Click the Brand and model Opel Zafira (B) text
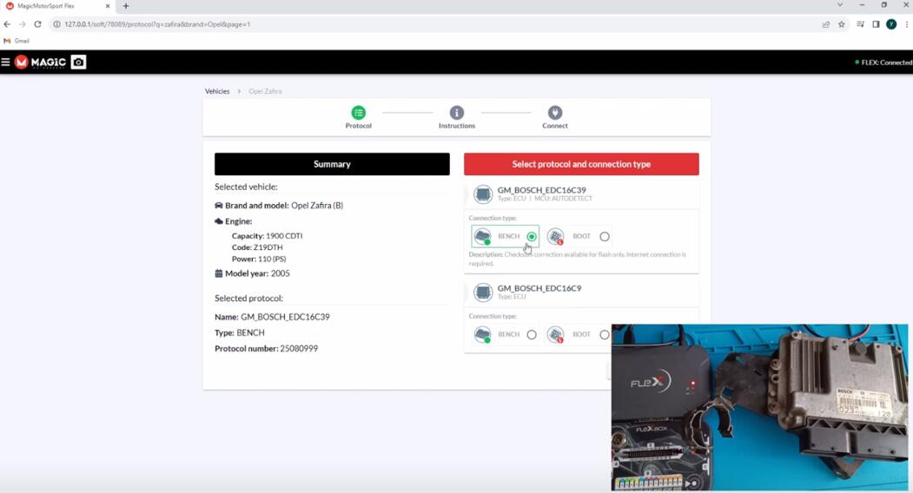 point(279,206)
